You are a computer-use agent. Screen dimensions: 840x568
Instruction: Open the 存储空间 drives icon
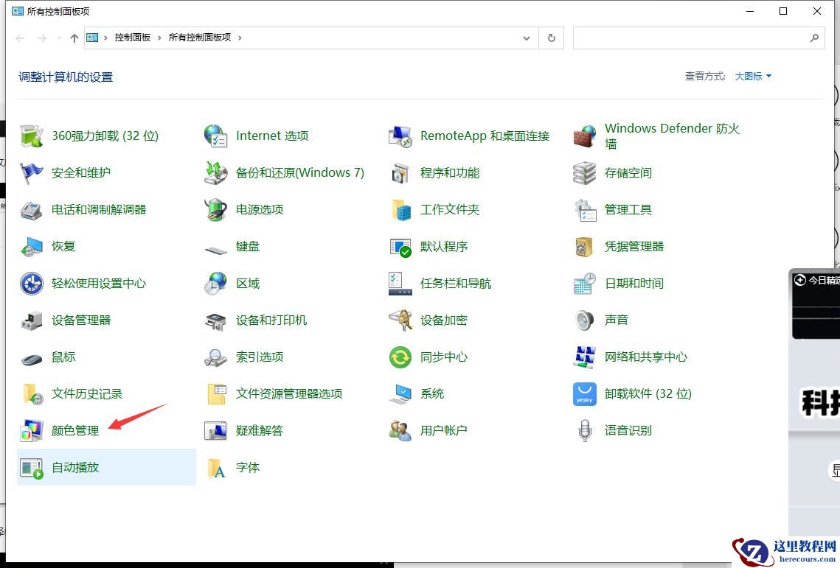585,173
